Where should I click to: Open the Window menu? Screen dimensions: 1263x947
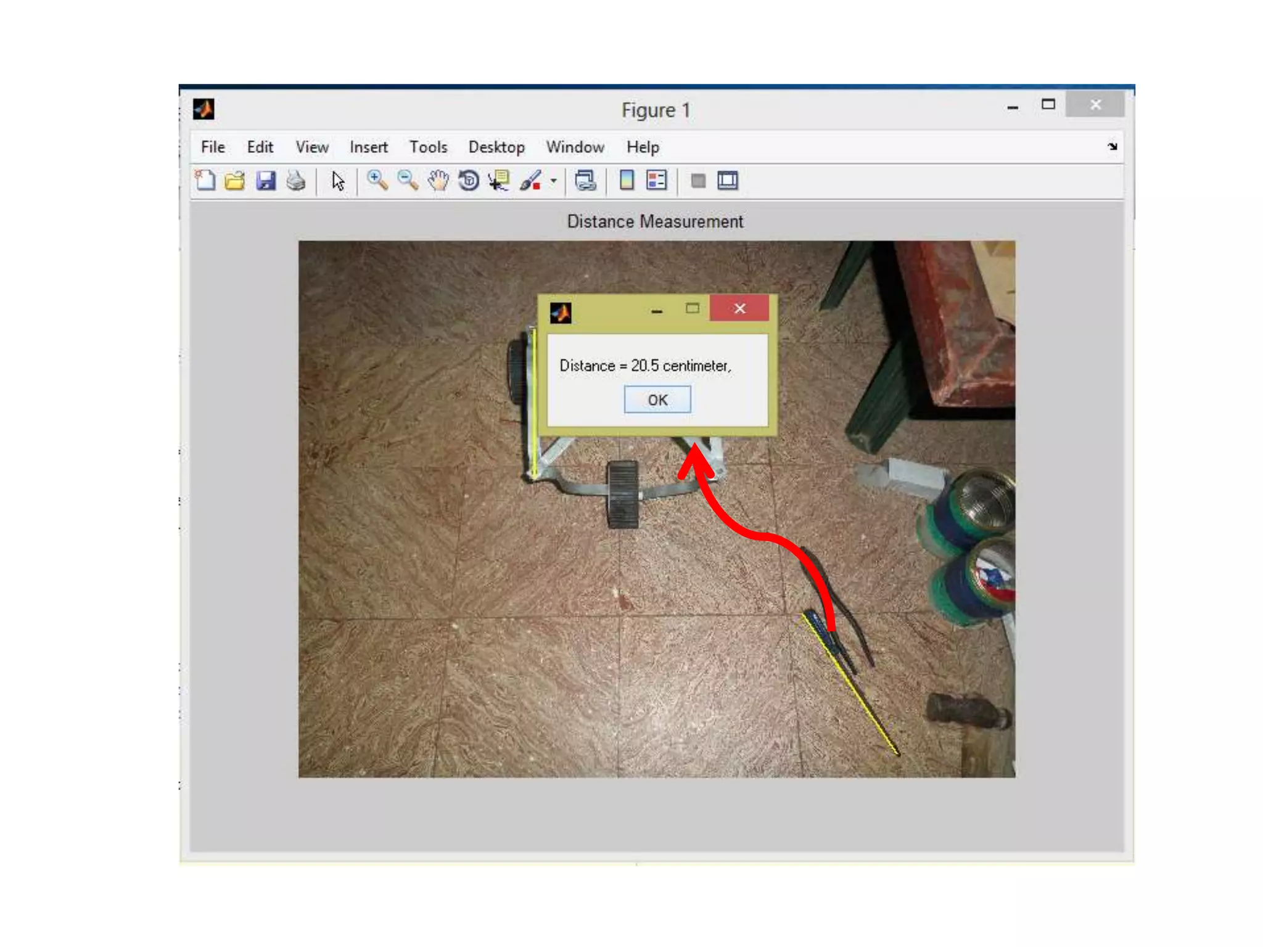coord(575,147)
